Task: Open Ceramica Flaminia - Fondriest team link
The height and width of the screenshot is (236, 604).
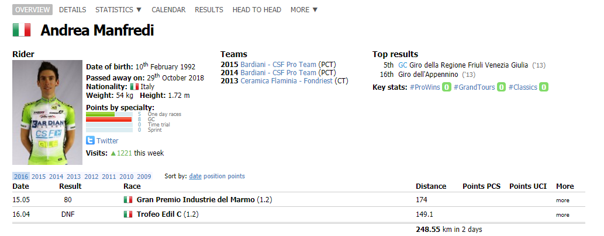Action: [275, 81]
